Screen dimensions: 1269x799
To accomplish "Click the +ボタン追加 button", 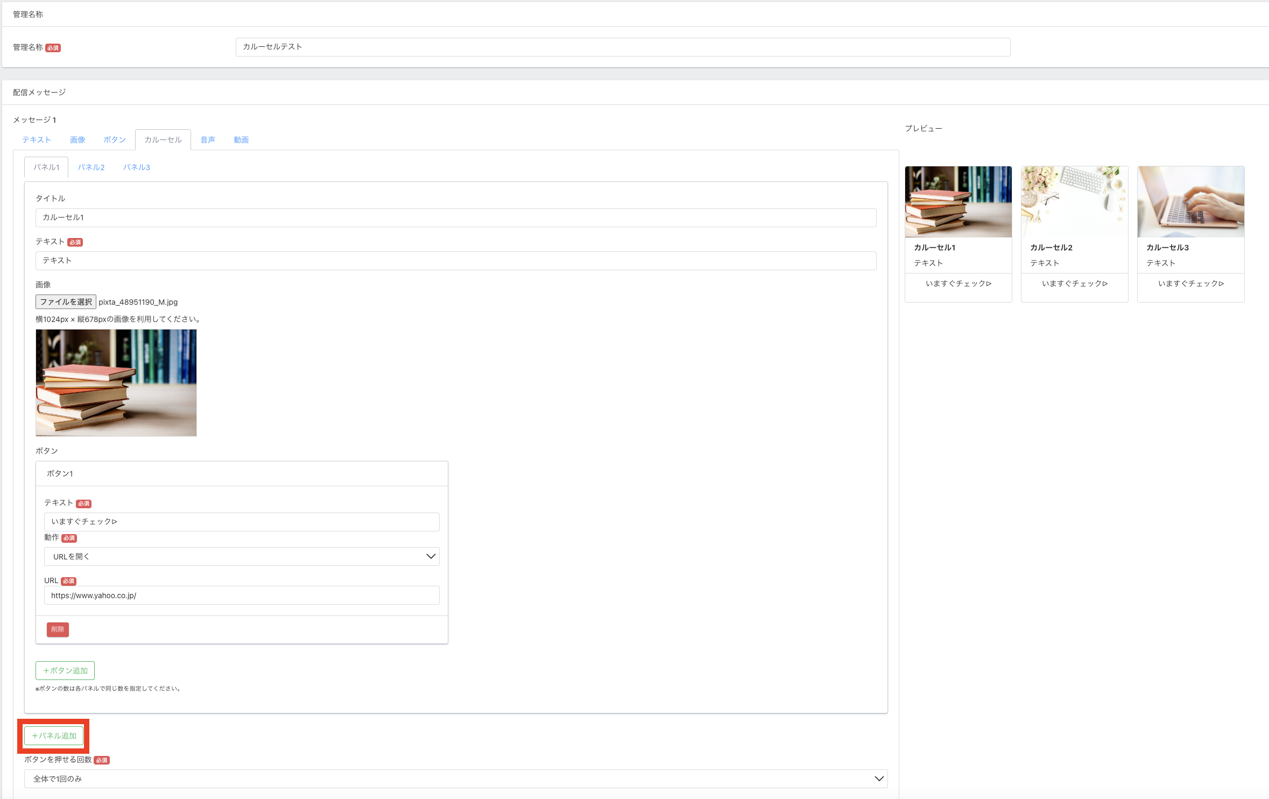I will [65, 670].
